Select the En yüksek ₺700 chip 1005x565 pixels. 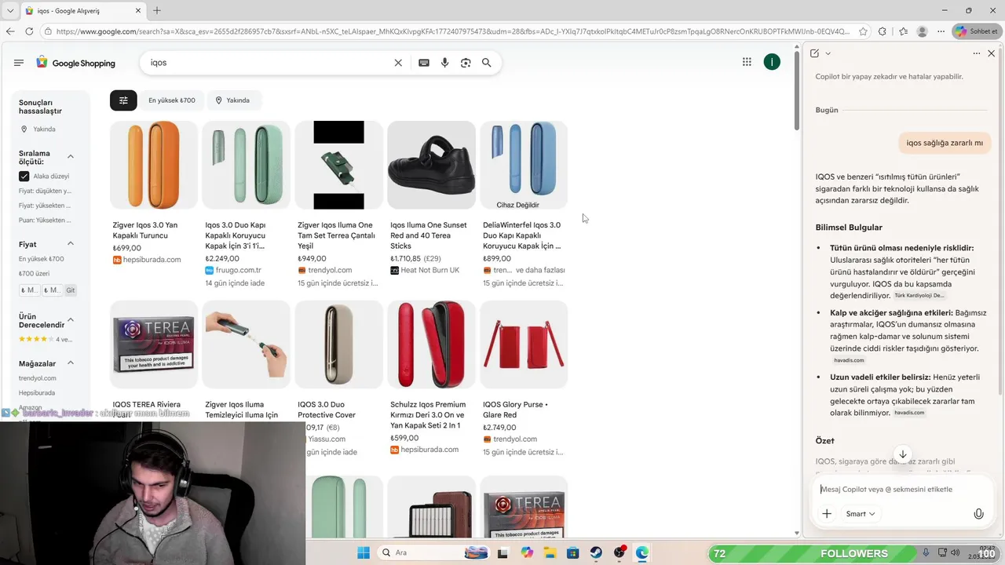tap(171, 100)
